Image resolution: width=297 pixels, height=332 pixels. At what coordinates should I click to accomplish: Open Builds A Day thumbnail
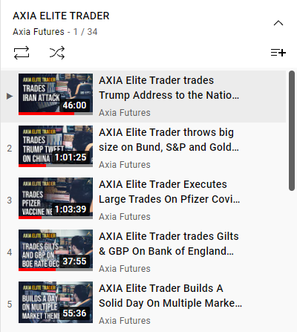[56, 302]
